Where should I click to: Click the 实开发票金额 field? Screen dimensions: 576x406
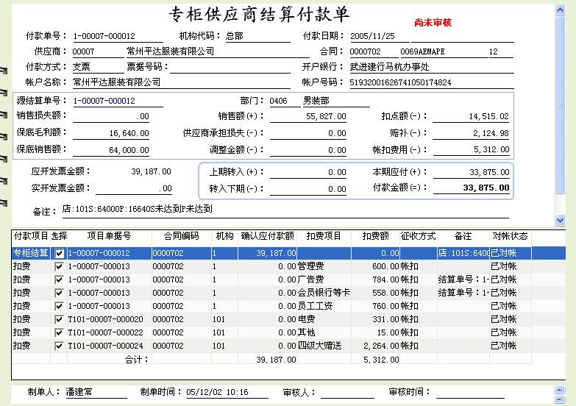tap(134, 189)
